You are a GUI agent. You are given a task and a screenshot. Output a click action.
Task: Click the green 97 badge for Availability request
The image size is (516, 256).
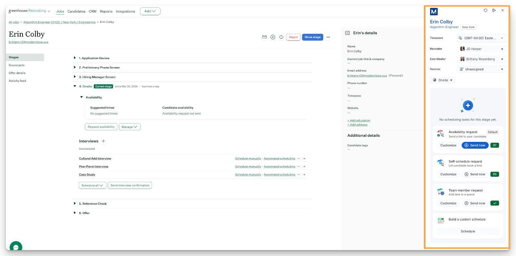coord(494,145)
